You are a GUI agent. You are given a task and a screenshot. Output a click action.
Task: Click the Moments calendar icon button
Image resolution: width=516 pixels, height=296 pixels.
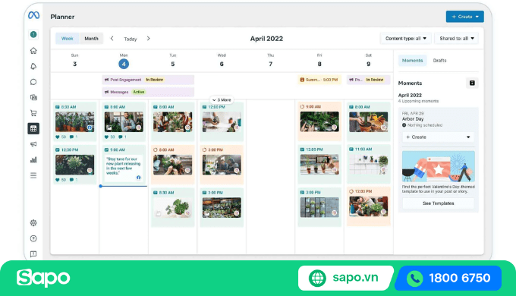(472, 83)
